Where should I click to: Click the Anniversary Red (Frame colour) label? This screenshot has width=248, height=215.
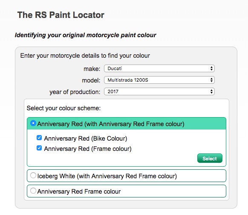pos(88,149)
